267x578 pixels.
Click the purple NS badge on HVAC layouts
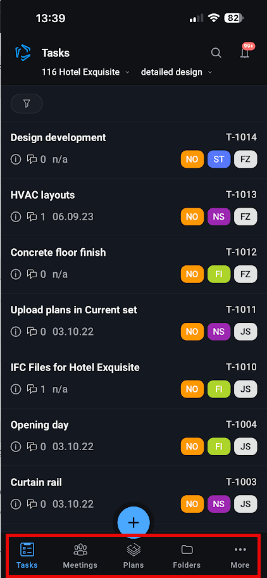[x=219, y=217]
